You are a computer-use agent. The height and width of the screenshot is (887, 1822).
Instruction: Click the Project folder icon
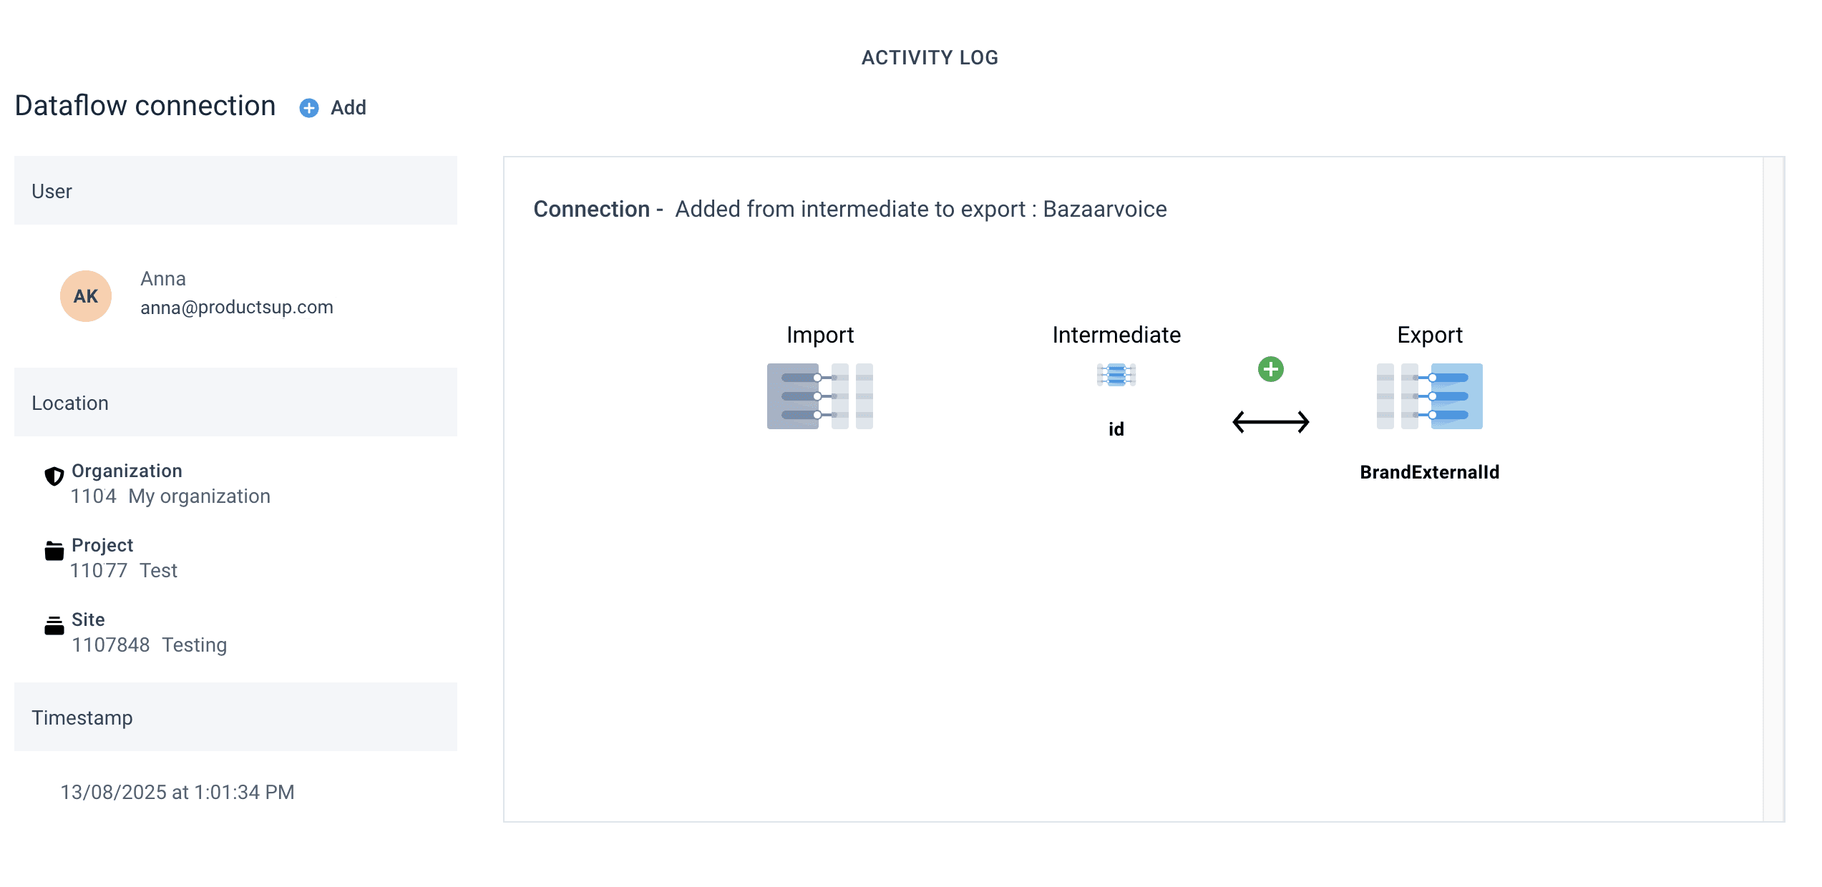pyautogui.click(x=54, y=551)
